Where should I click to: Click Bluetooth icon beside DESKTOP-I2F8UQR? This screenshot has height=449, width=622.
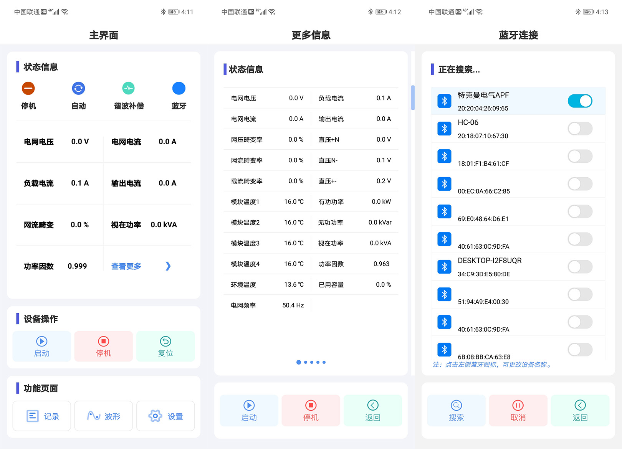tap(444, 267)
